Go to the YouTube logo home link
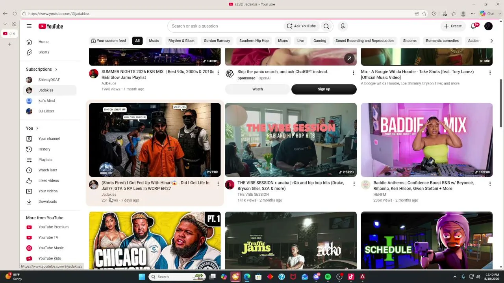Viewport: 504px width, 283px height. (51, 26)
